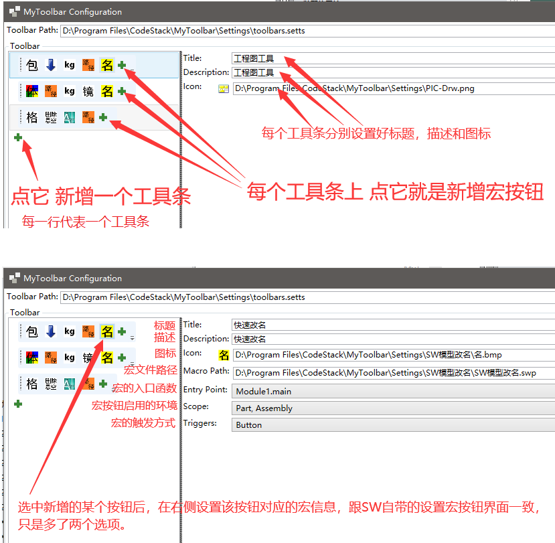The width and height of the screenshot is (555, 543).
Task: Select the 包 macro icon in upper window's first toolbar
Action: 32,65
